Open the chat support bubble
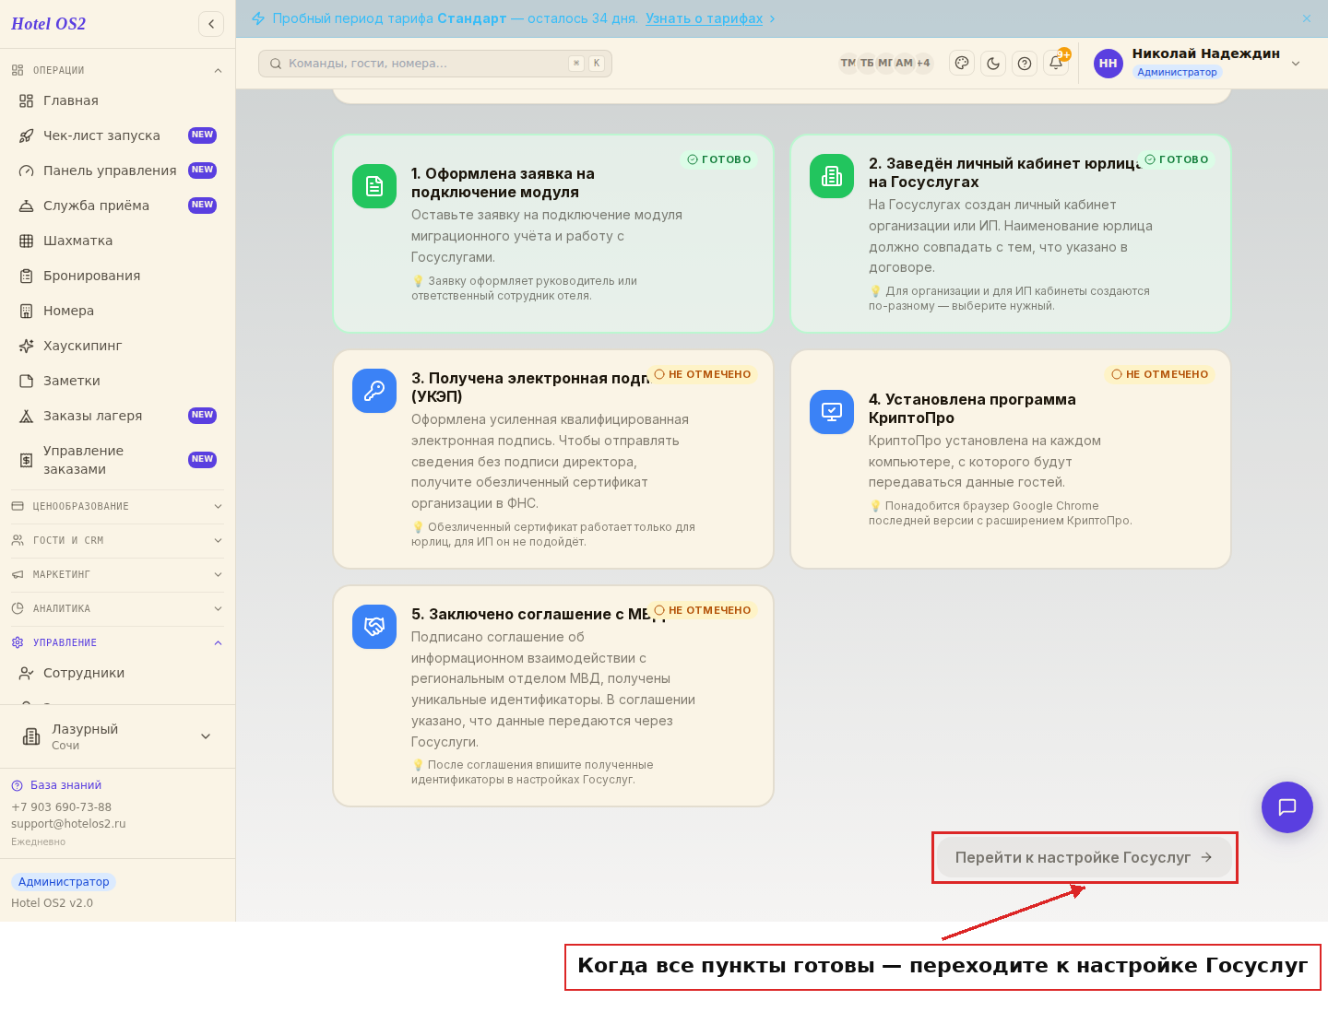The height and width of the screenshot is (1012, 1328). click(x=1286, y=807)
